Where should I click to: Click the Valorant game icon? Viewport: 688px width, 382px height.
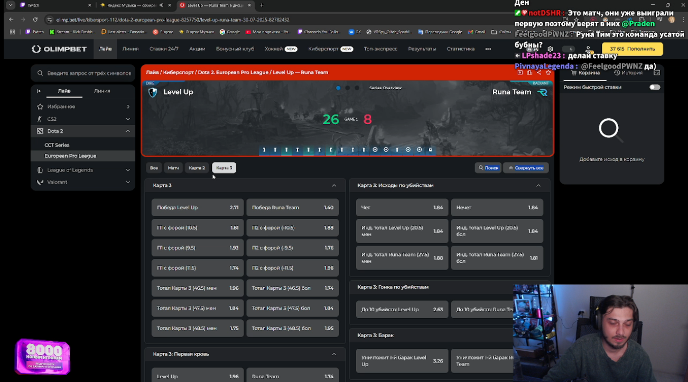(x=40, y=182)
